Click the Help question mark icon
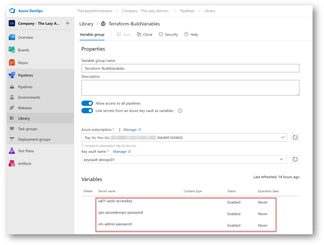 (x=186, y=34)
